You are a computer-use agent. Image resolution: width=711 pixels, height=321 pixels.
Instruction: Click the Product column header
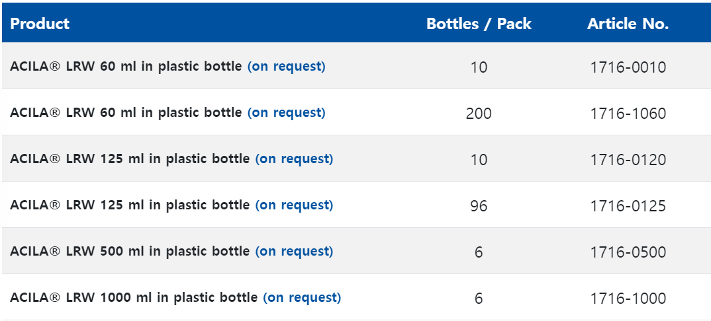40,24
